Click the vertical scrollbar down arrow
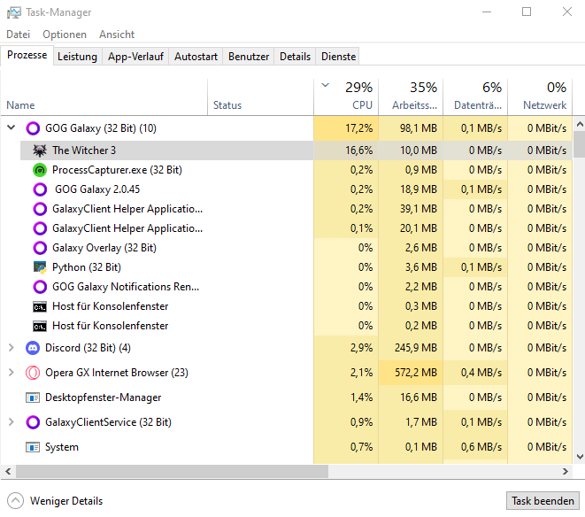Viewport: 585px width, 517px height. tap(580, 457)
